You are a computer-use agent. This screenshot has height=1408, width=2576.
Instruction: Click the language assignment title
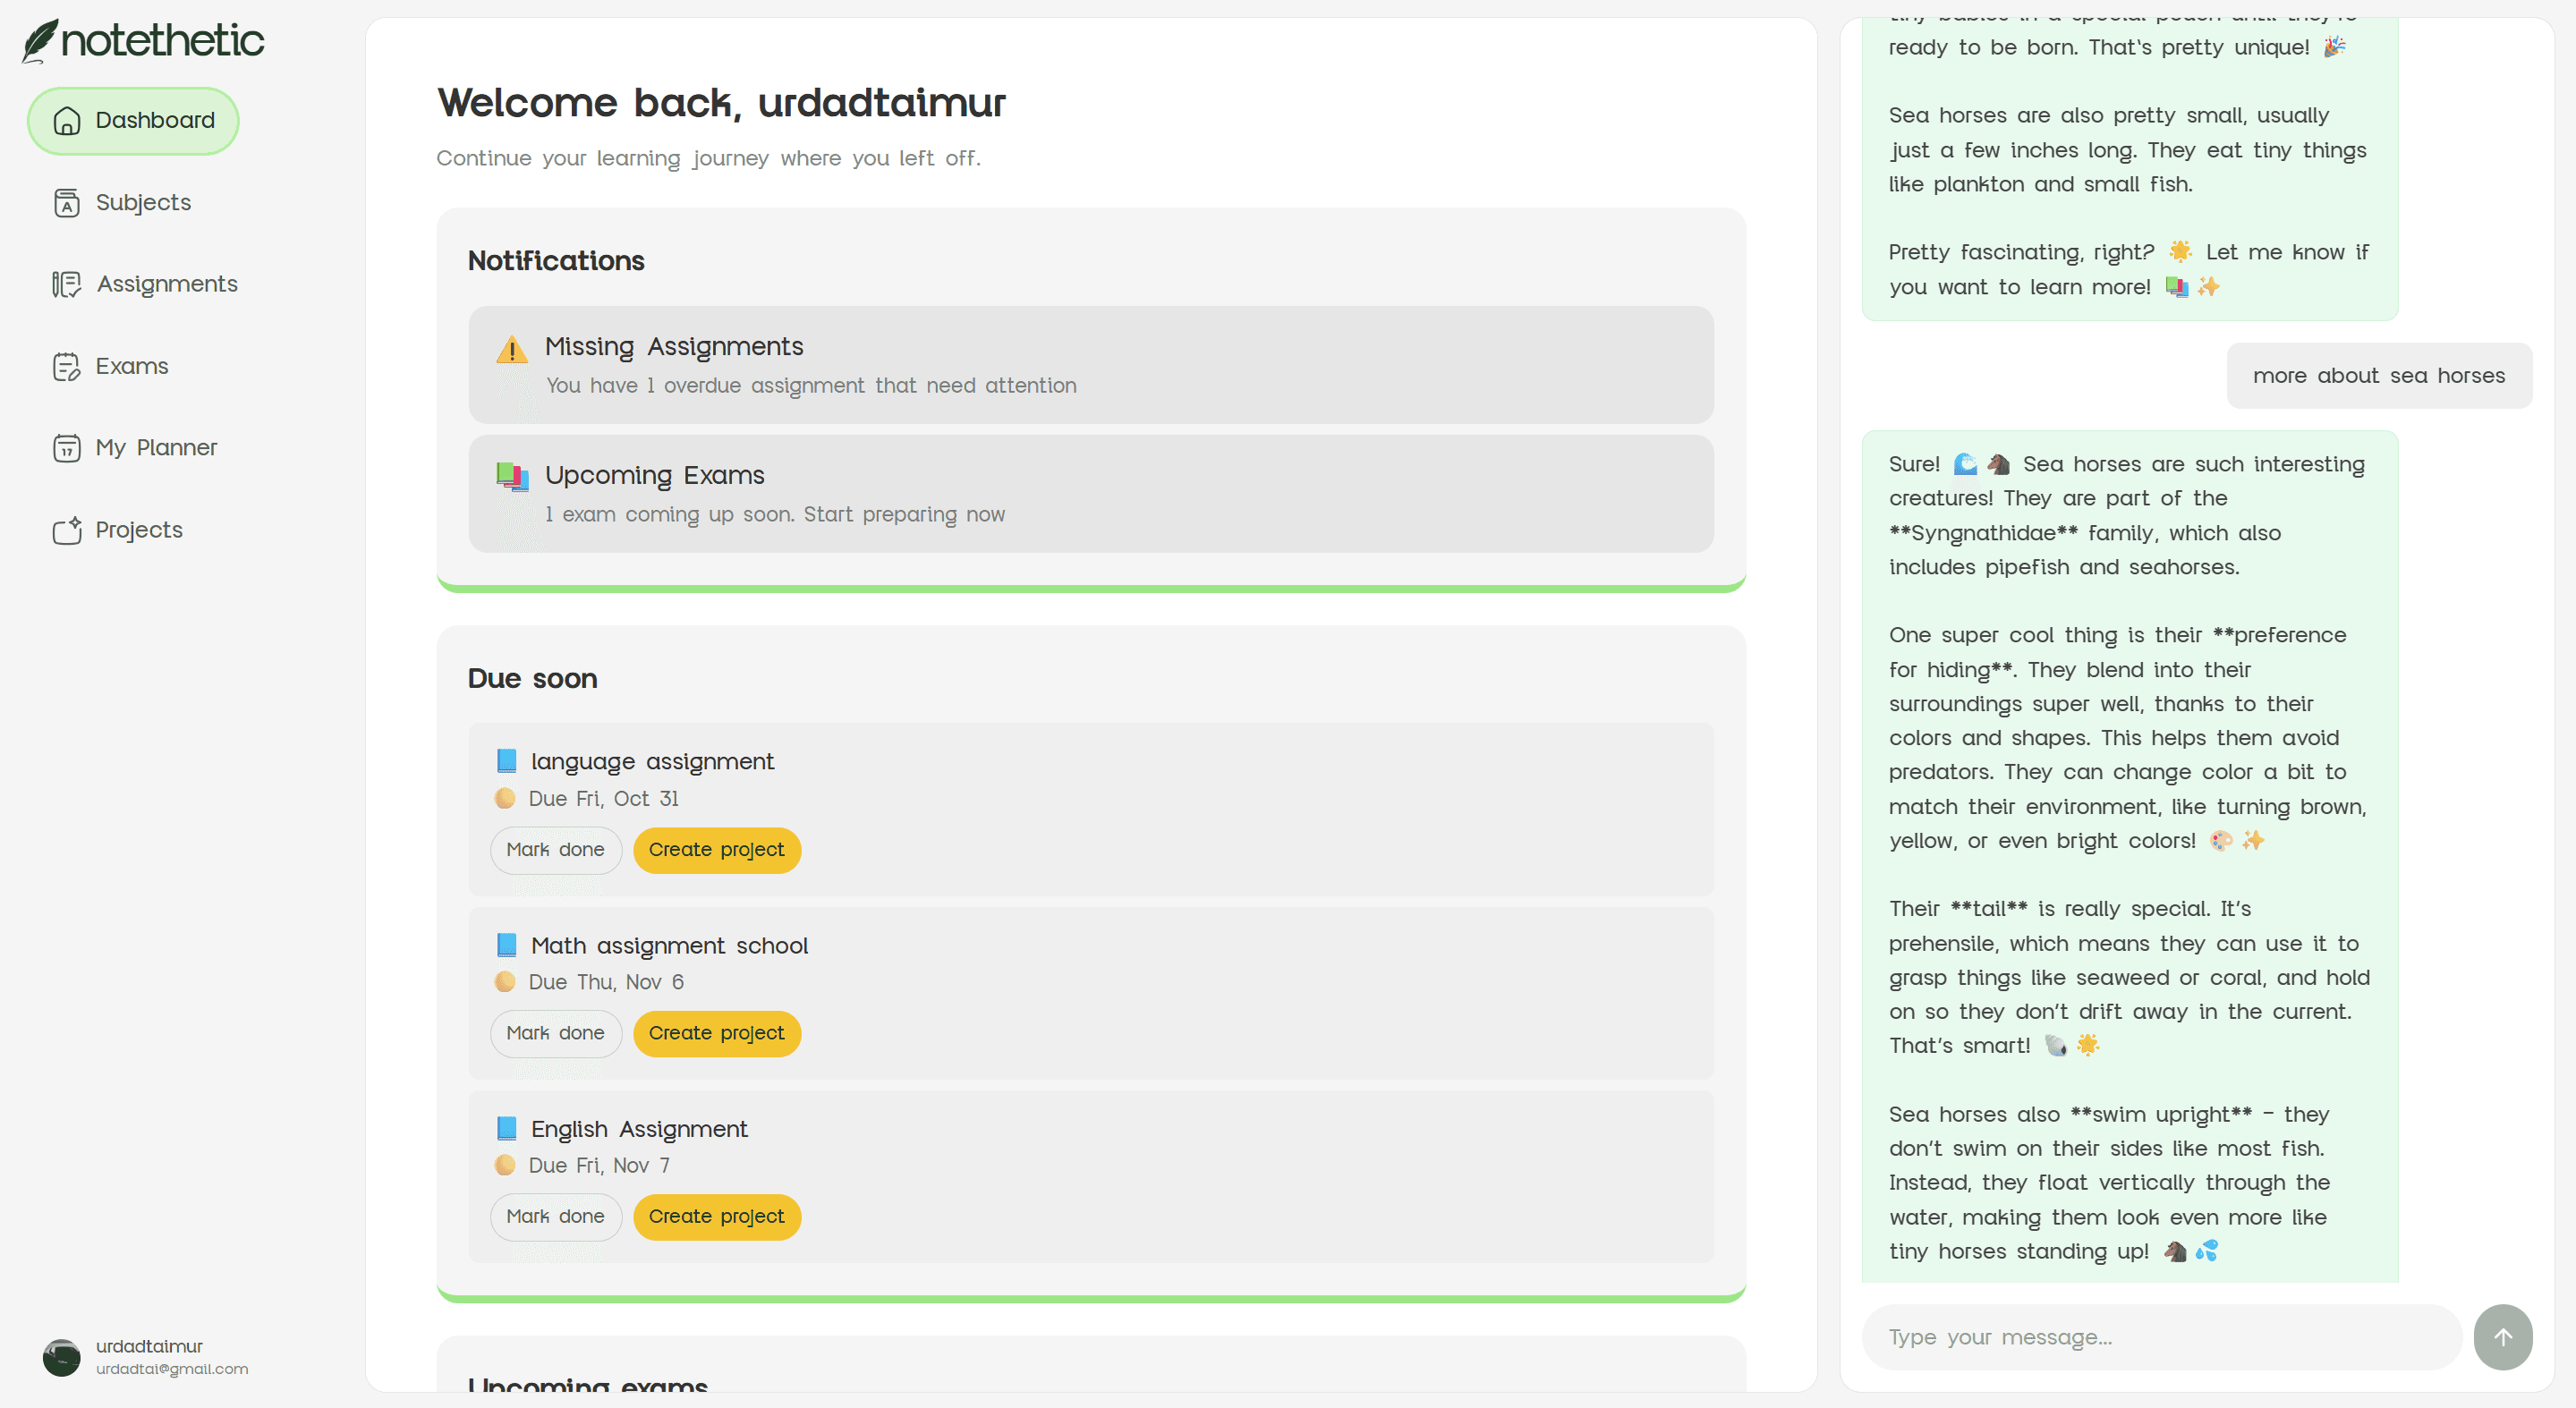point(652,762)
